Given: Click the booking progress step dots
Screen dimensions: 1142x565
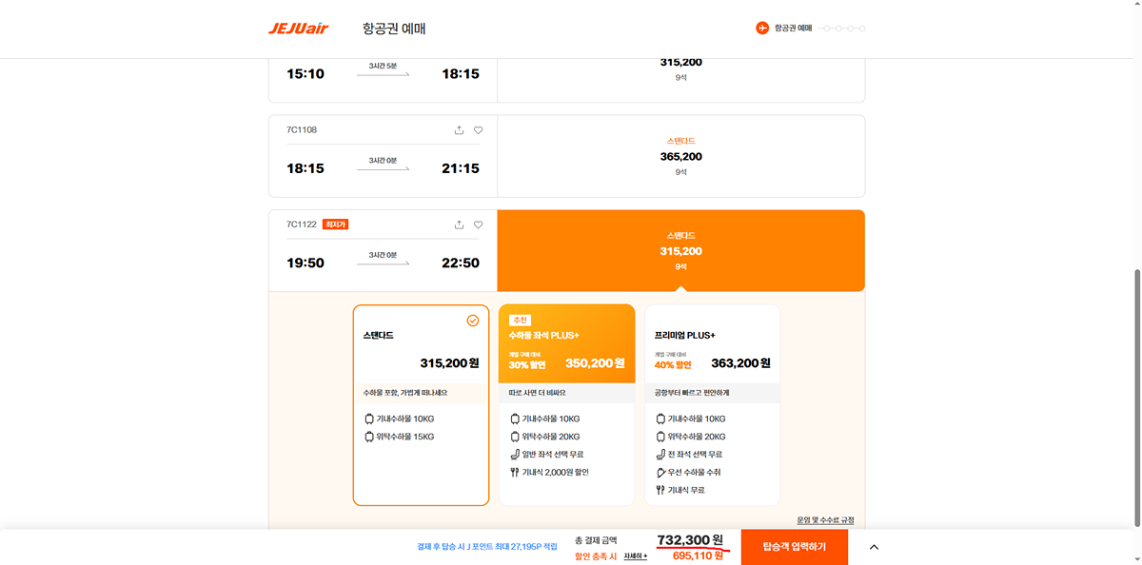Looking at the screenshot, I should 843,29.
